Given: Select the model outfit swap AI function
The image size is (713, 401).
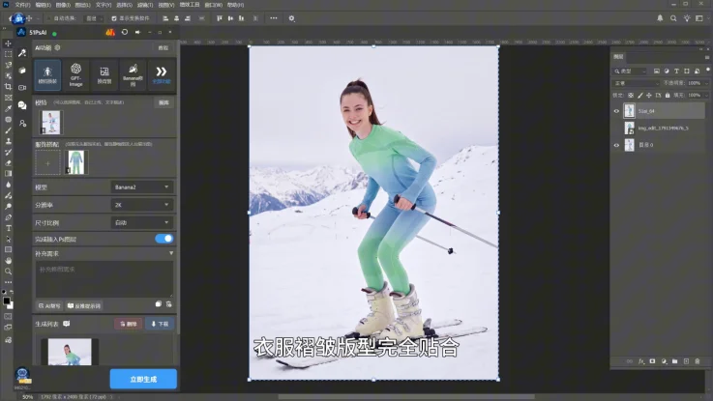Looking at the screenshot, I should click(x=47, y=75).
